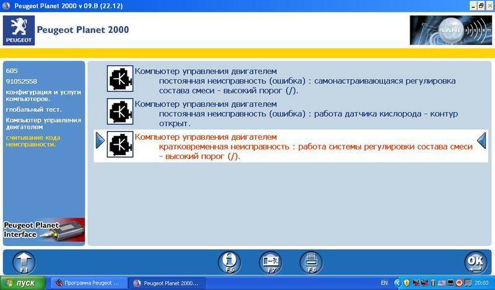Open the Windows 'пуск' Start button
The height and width of the screenshot is (290, 495).
click(23, 283)
